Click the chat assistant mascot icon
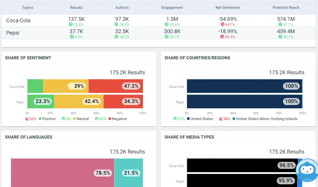The height and width of the screenshot is (187, 318). point(307,170)
